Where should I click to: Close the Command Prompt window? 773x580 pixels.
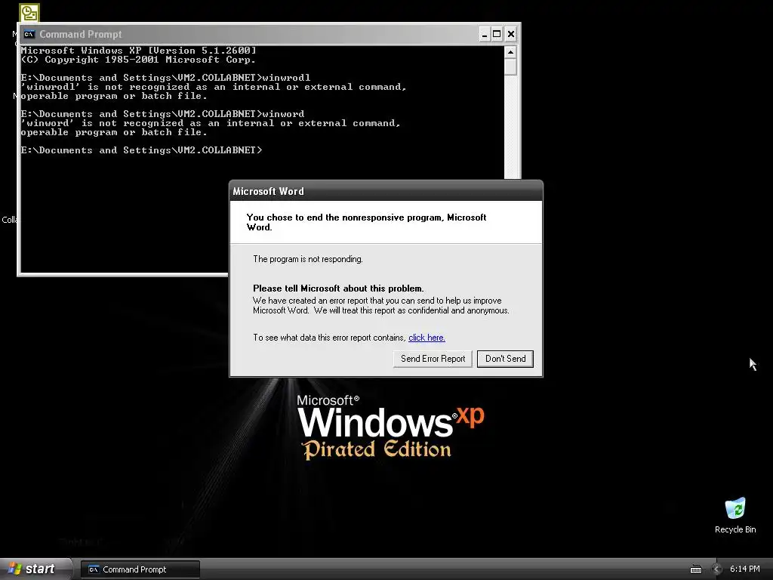pos(511,34)
